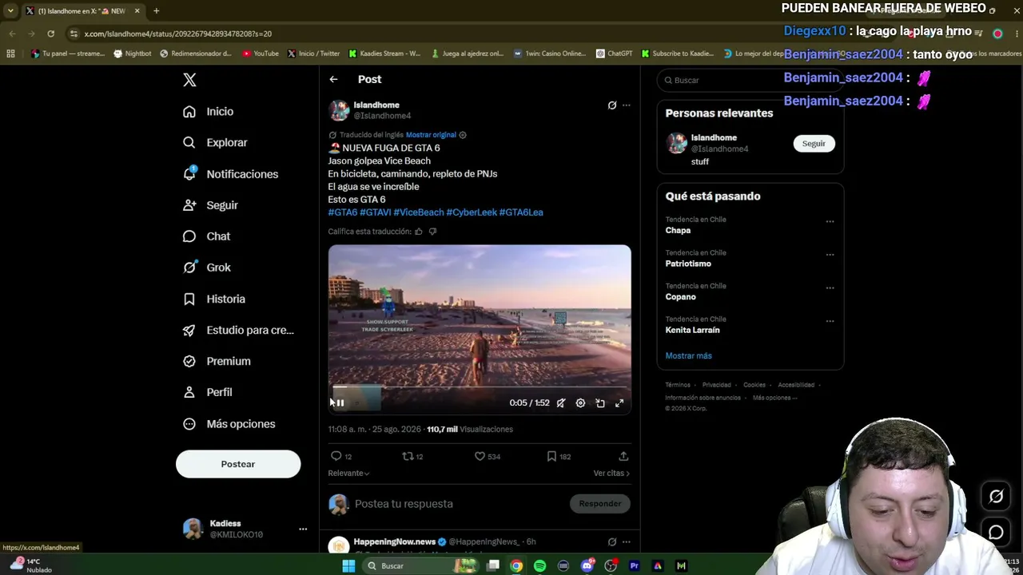Open Grok in the sidebar
Viewport: 1023px width, 575px height.
click(206, 268)
